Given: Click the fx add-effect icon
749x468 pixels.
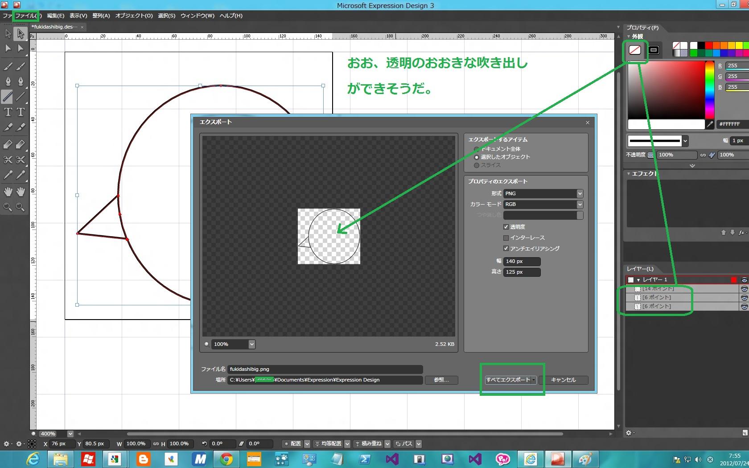Looking at the screenshot, I should pos(742,233).
